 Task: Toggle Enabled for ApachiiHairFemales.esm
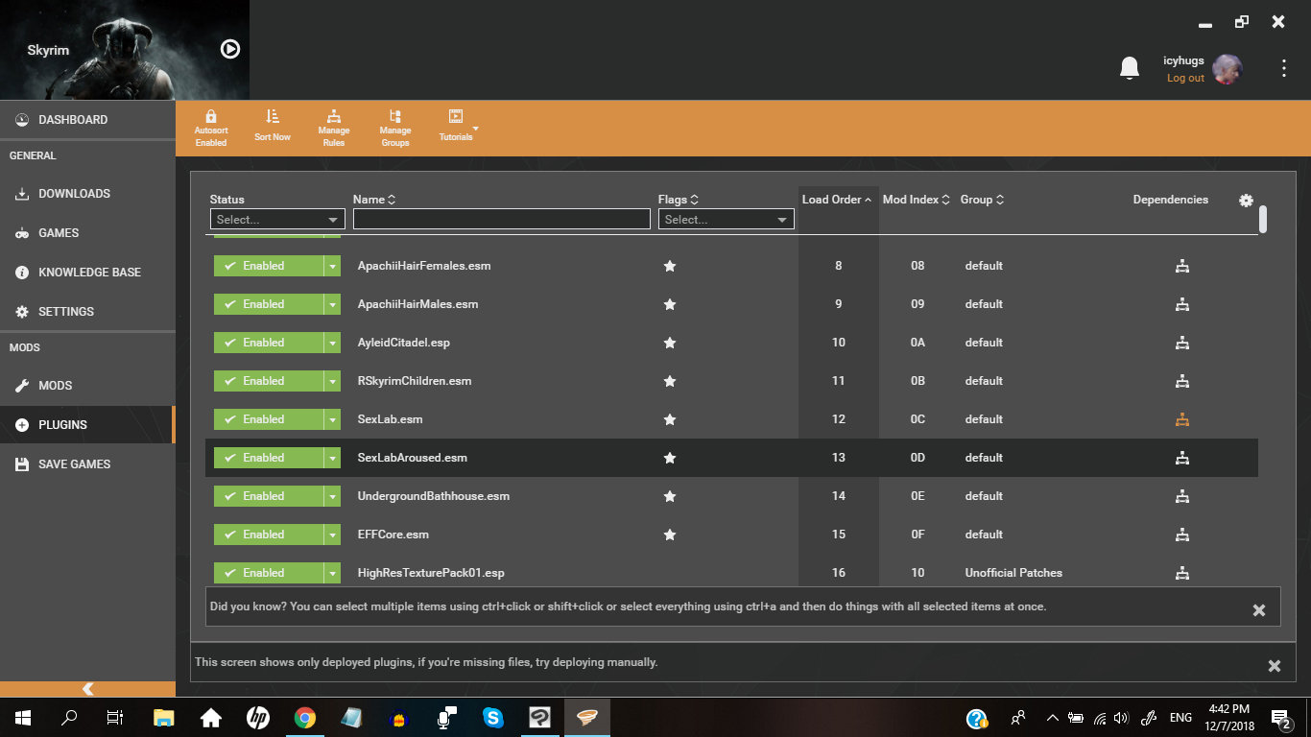[268, 266]
